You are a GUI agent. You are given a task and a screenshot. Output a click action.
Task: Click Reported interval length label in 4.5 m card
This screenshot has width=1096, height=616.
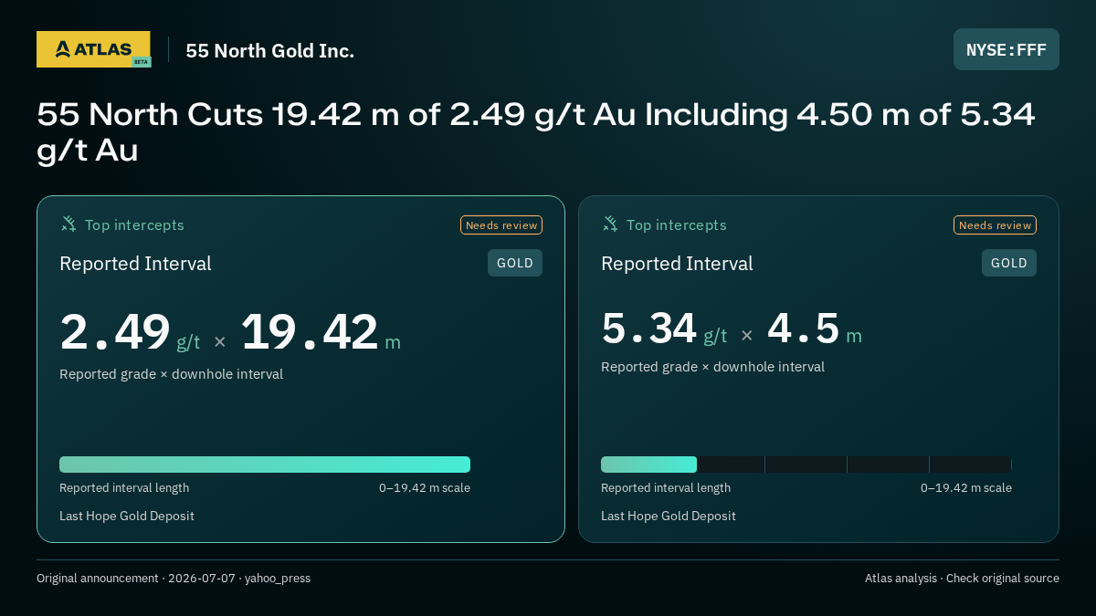coord(666,488)
